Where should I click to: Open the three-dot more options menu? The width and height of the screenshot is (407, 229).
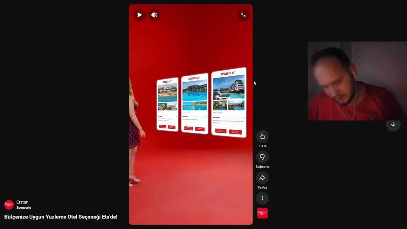click(262, 198)
